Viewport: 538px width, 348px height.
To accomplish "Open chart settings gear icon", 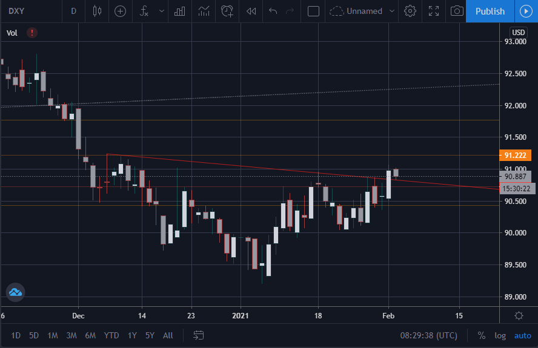I will coord(410,11).
